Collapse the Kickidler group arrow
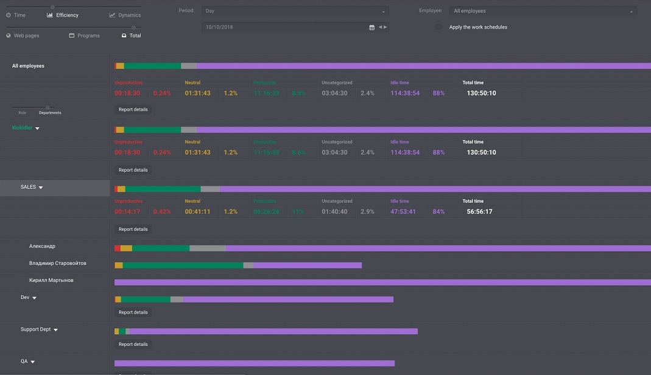The height and width of the screenshot is (375, 651). point(37,128)
